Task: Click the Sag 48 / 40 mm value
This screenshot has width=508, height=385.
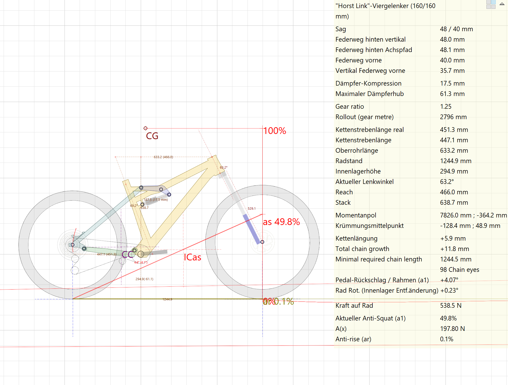Action: point(456,29)
